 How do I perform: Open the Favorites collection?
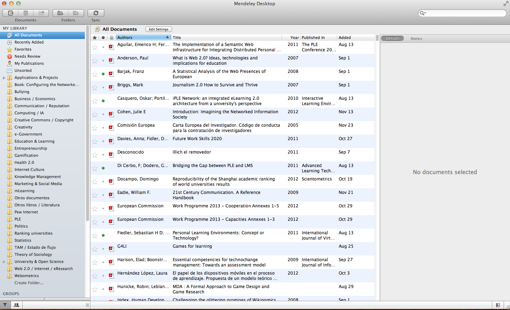tap(23, 49)
